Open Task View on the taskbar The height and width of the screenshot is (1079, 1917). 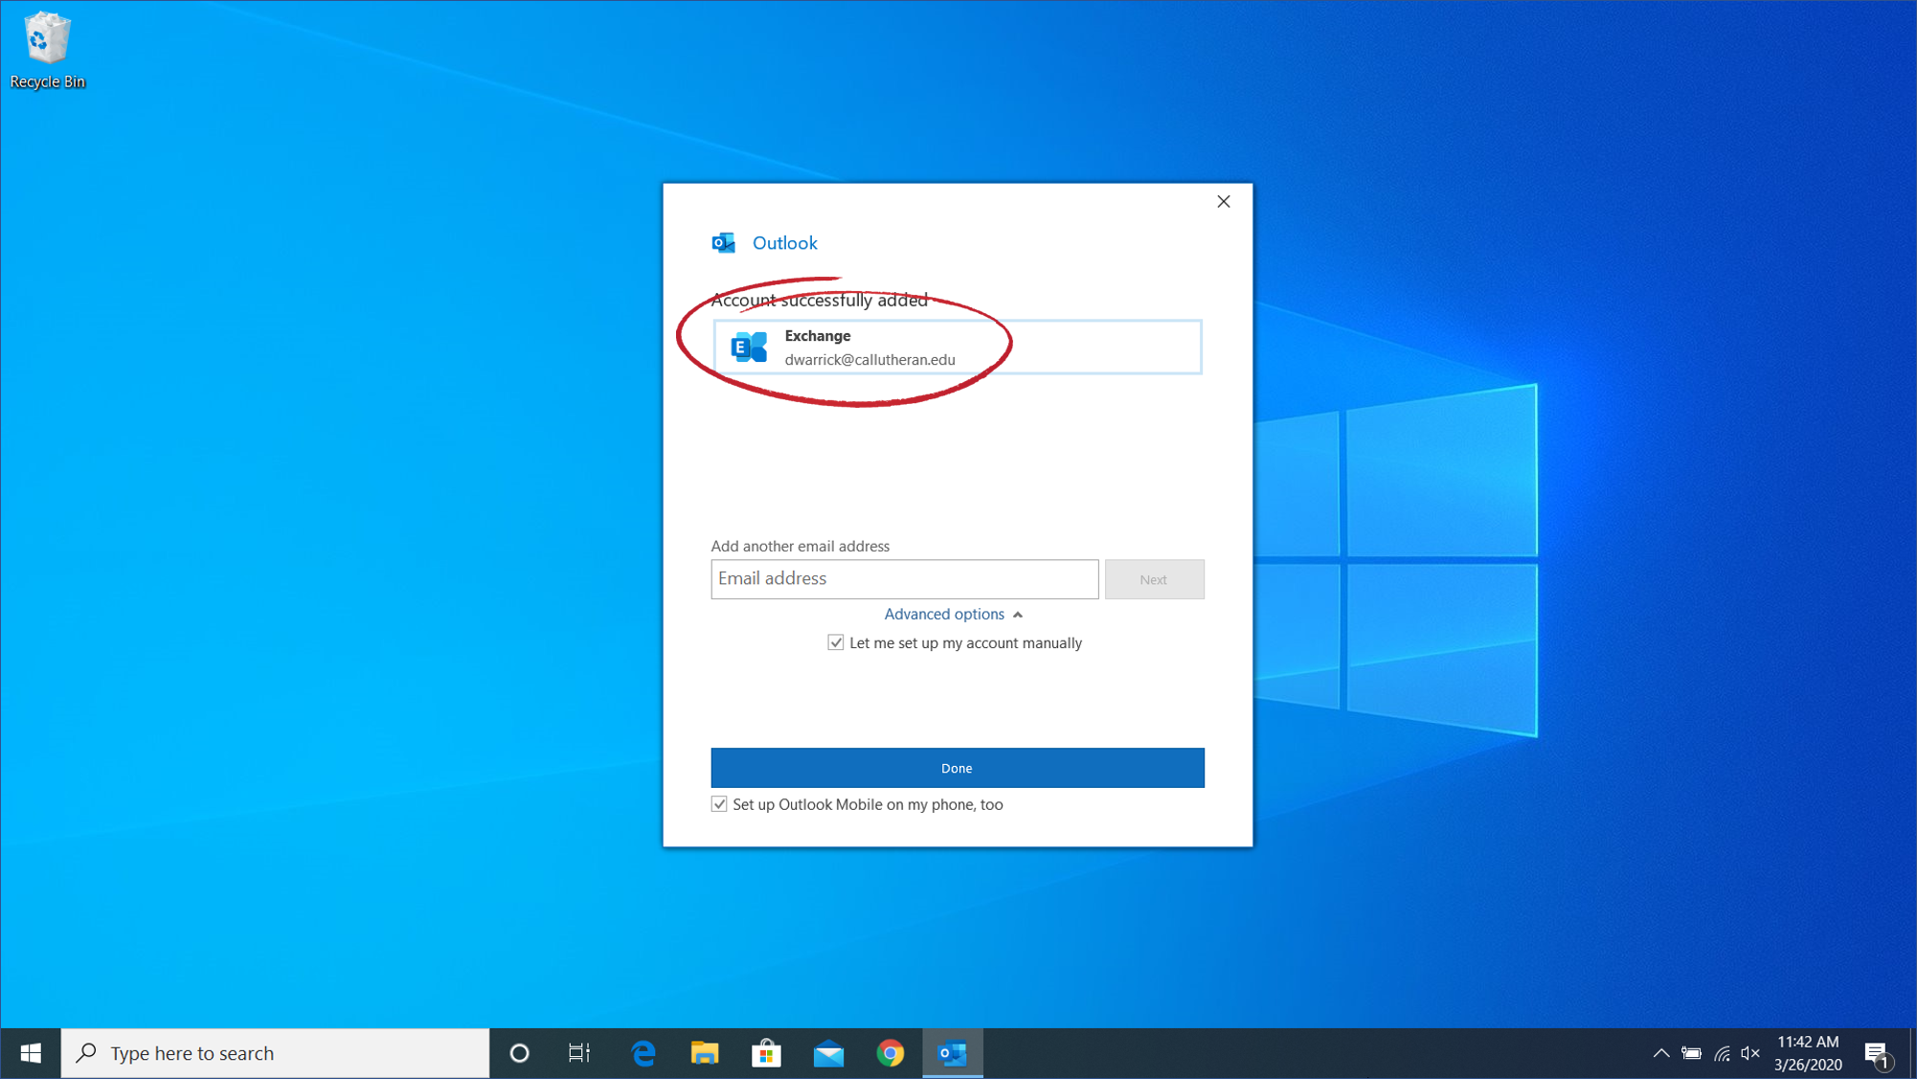[x=579, y=1053]
